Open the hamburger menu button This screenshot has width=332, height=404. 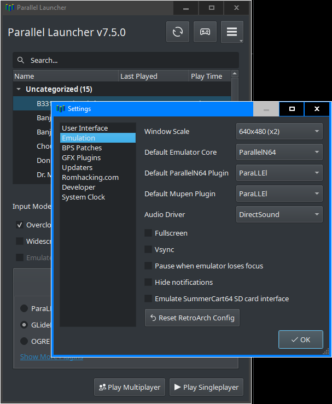pos(232,32)
